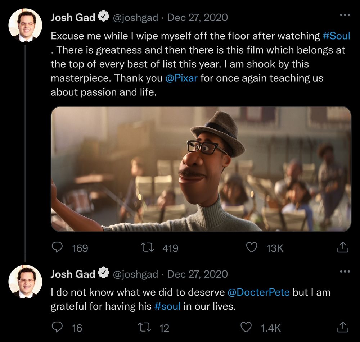Reply to the second tweet with 16 replies
360x342 pixels.
click(58, 328)
